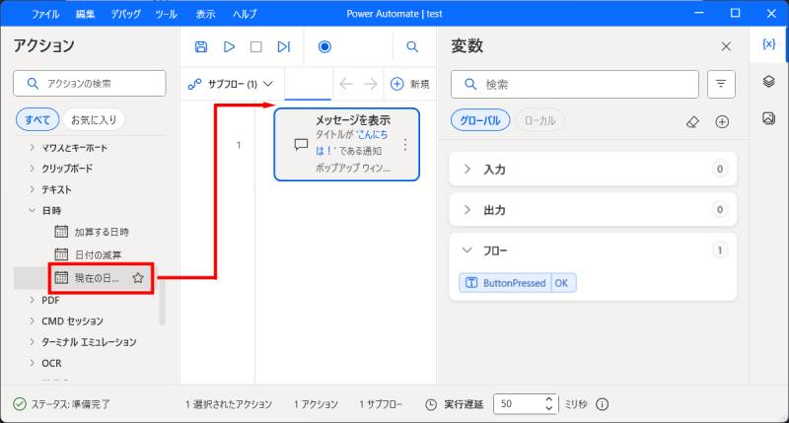
Task: Click the ButtonPressed variable chip
Action: pyautogui.click(x=518, y=283)
